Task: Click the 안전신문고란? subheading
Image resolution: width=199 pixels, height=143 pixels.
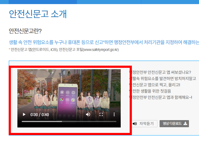Action: pos(25,31)
